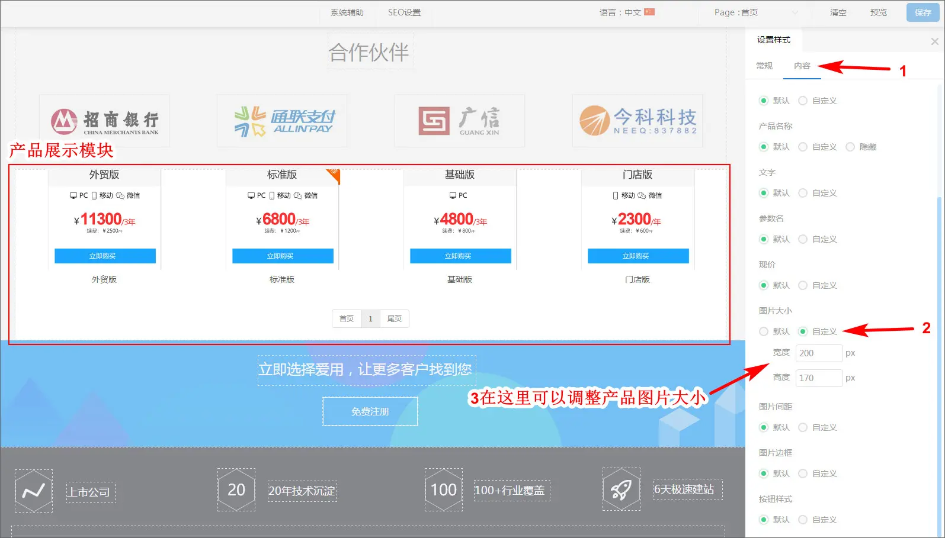Switch to the 内容 tab
Image resolution: width=945 pixels, height=538 pixels.
(802, 66)
